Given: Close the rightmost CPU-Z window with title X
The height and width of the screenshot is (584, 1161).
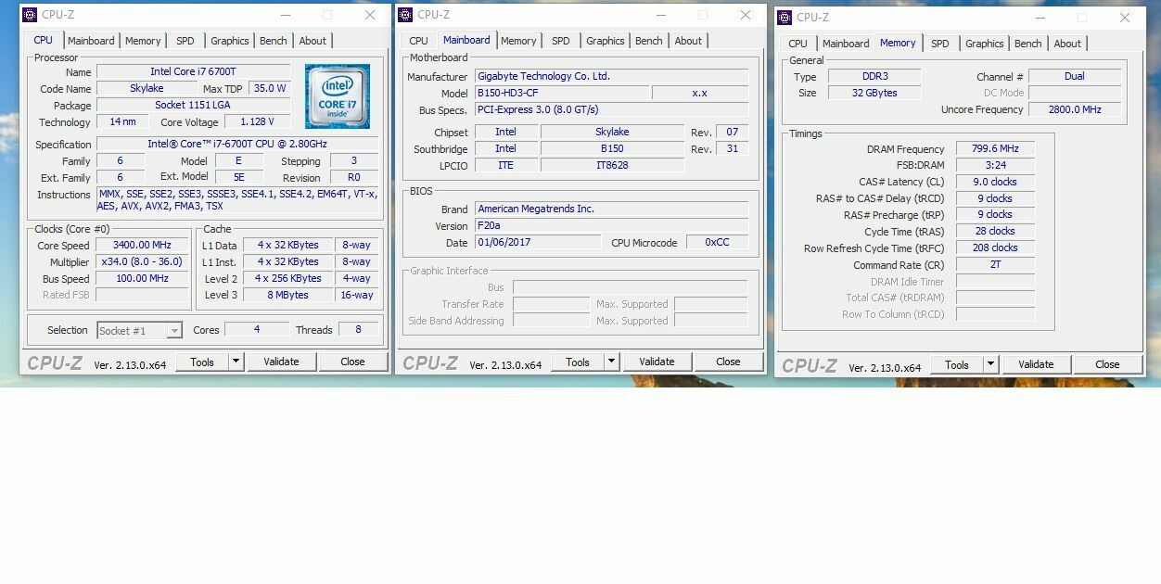Looking at the screenshot, I should [1125, 18].
